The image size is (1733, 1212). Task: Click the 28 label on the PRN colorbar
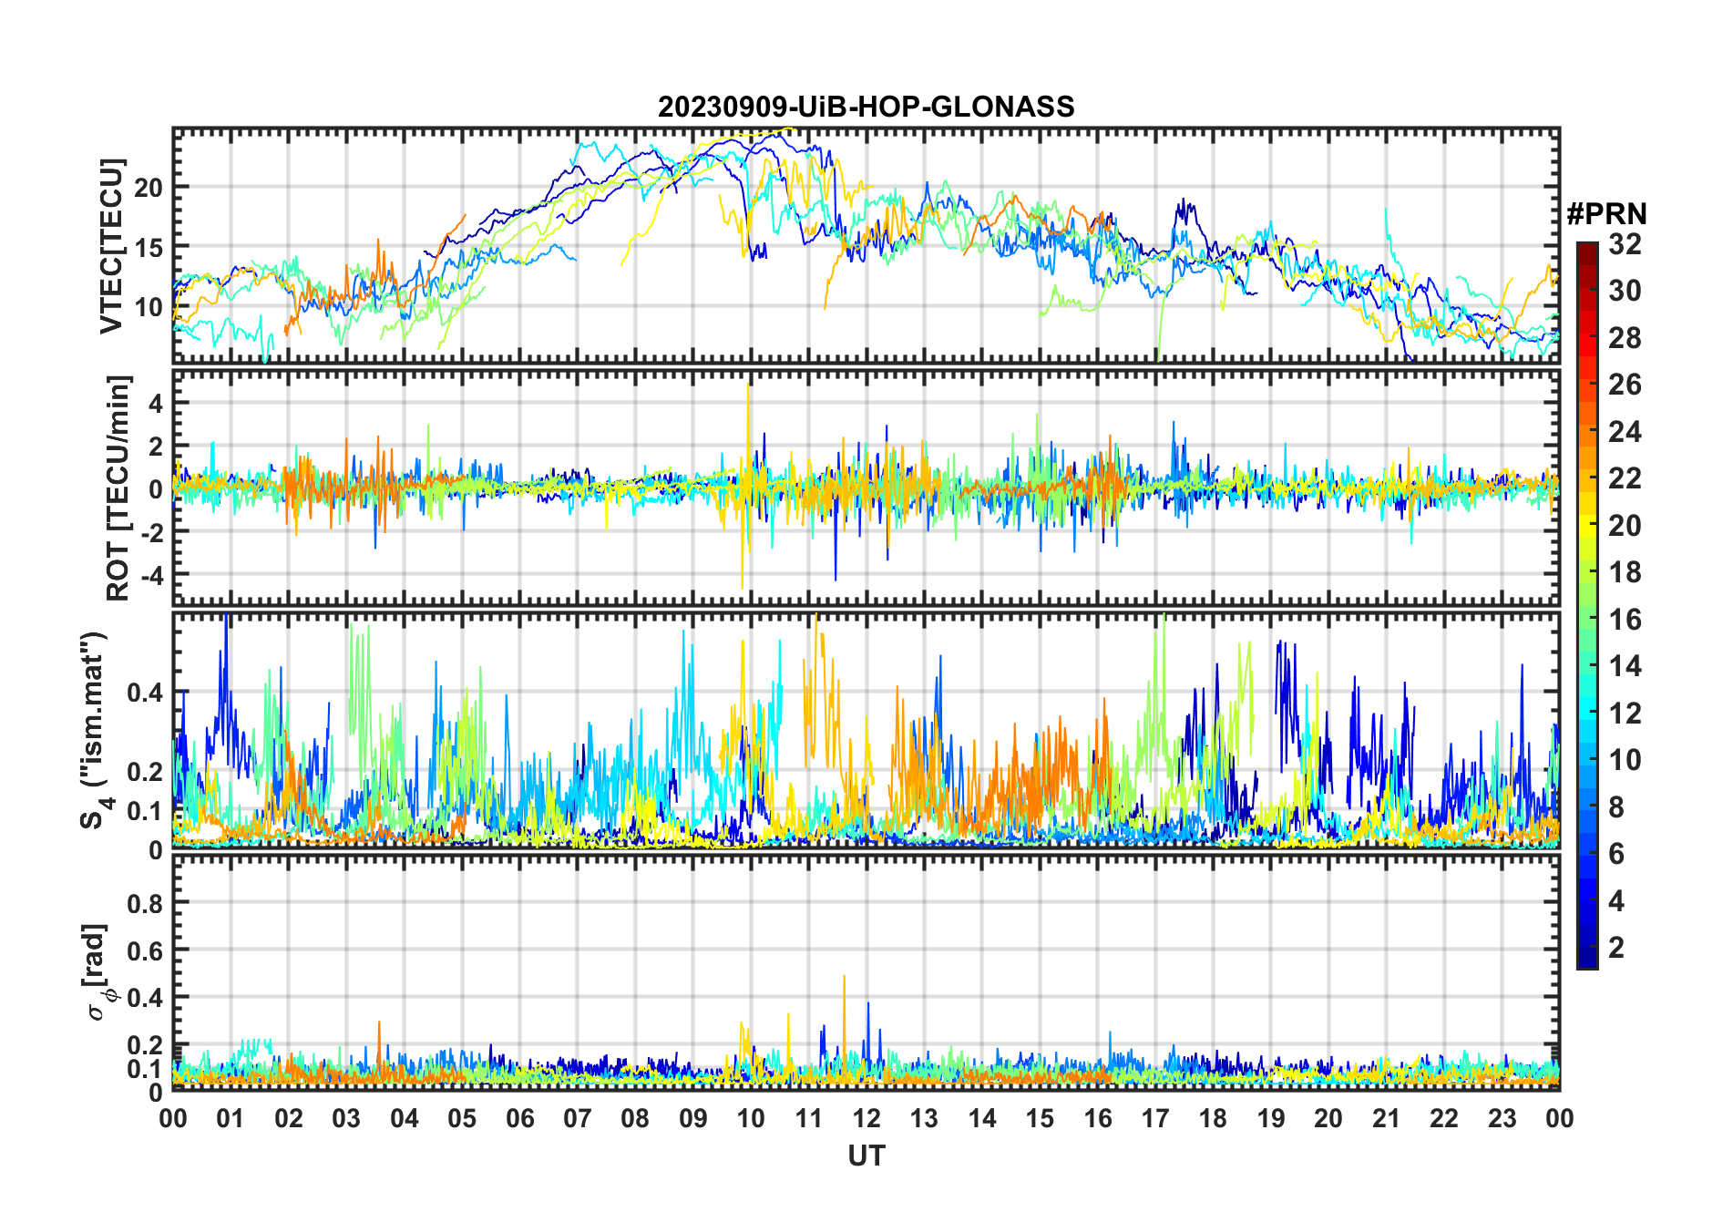(1625, 338)
